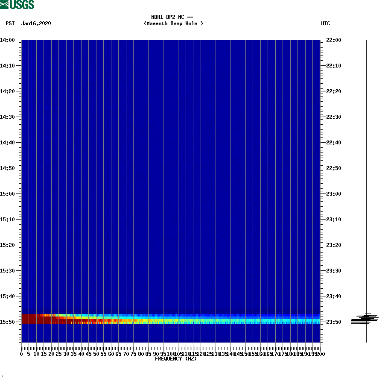
Task: Switch to the 14:00 PST time row
Action: 9,40
